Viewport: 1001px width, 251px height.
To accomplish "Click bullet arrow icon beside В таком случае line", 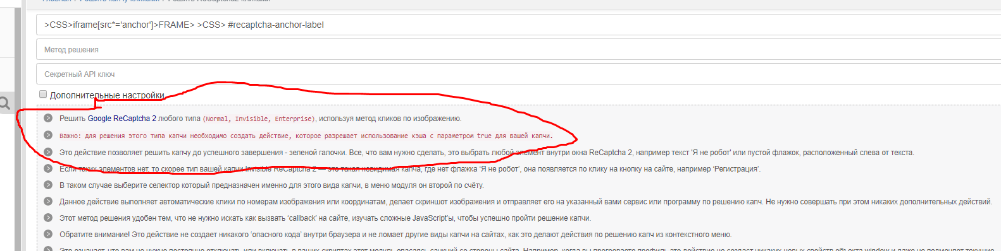I will point(48,185).
